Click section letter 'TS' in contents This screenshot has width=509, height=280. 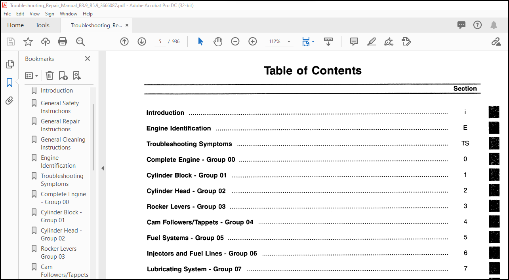click(x=465, y=144)
